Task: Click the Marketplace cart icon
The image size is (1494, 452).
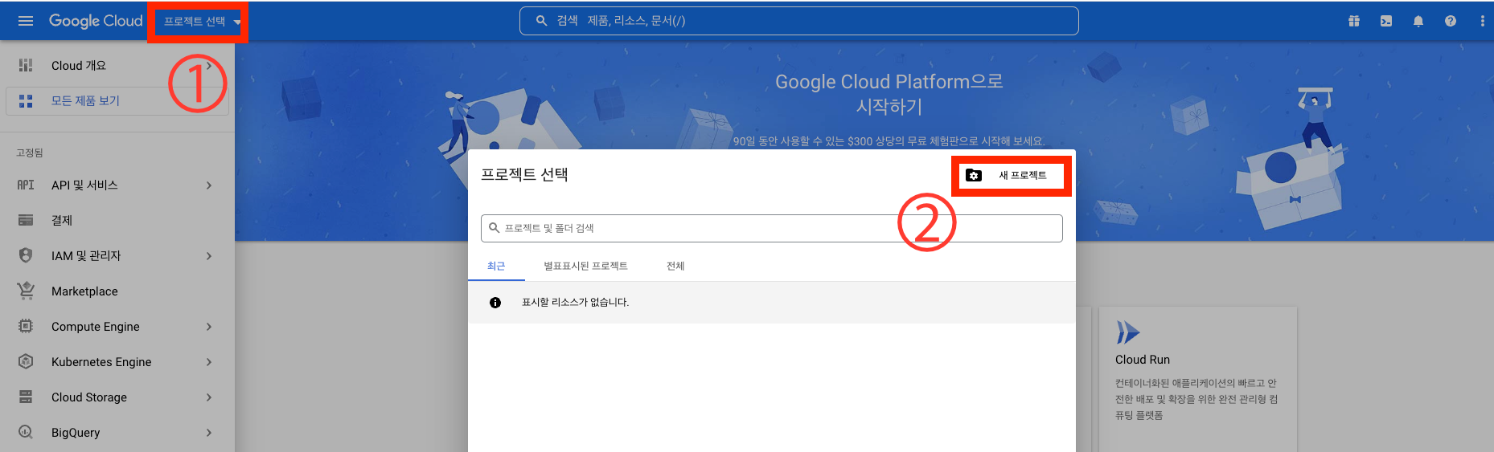Action: click(x=26, y=291)
